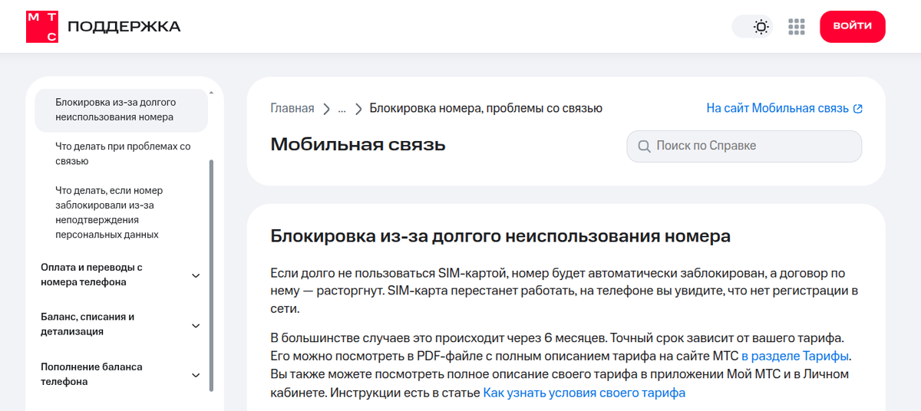
Task: Click the article title 'Блокировка из-за долгого неиспользования номера'
Action: [500, 235]
